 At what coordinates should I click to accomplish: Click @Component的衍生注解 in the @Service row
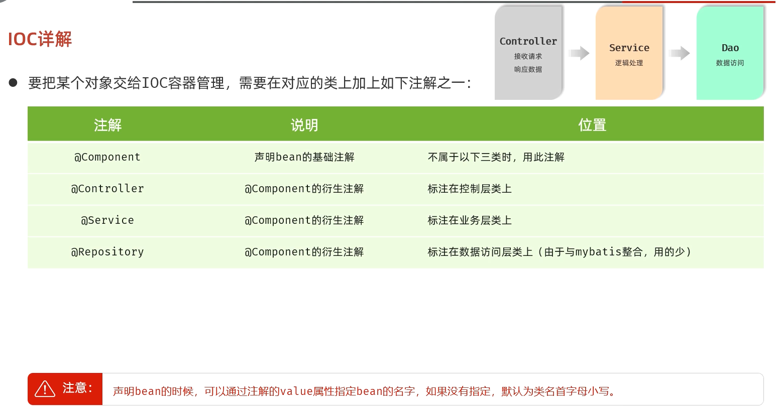(304, 220)
